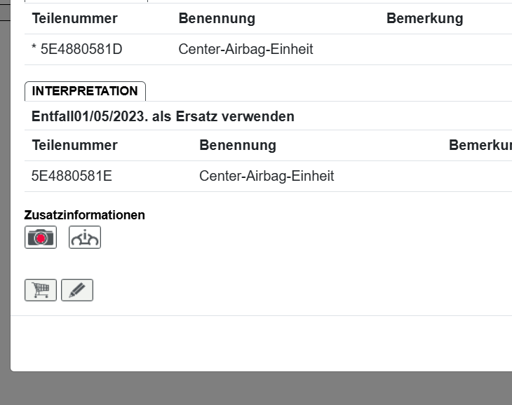Click the Center-Airbag-Einheit name in first table
This screenshot has width=512, height=405.
245,49
